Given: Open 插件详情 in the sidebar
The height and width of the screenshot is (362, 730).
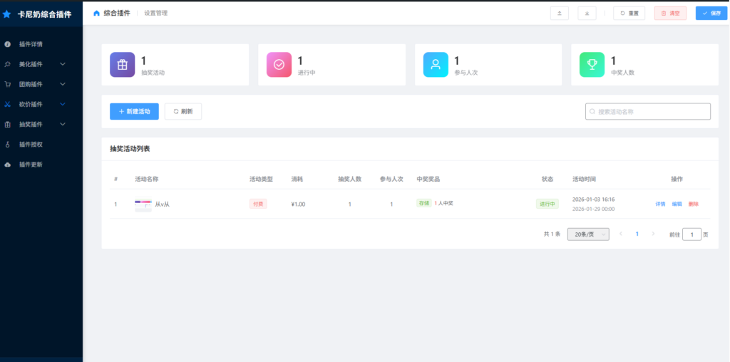Looking at the screenshot, I should click(x=31, y=44).
